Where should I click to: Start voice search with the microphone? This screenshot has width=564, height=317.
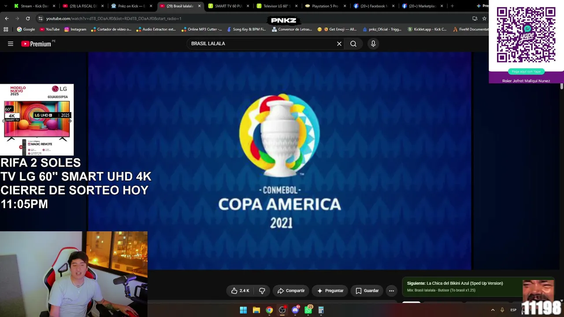373,44
